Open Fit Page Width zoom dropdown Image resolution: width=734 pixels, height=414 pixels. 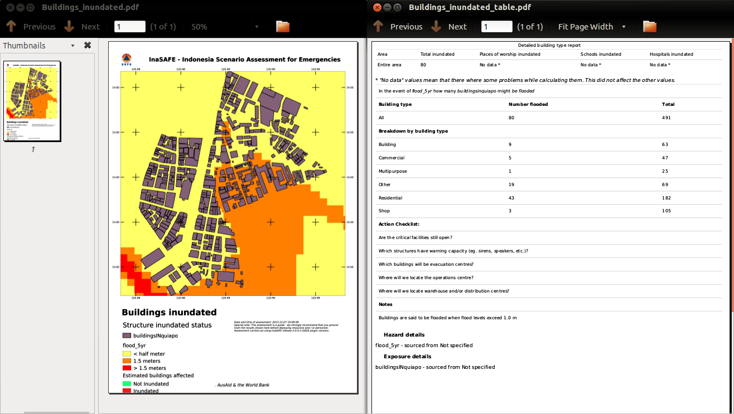click(x=592, y=26)
